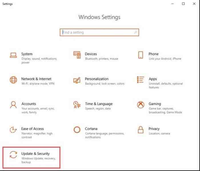Click 'Narrator, magnifier, high contrast' text
The height and width of the screenshot is (171, 200).
(37, 135)
